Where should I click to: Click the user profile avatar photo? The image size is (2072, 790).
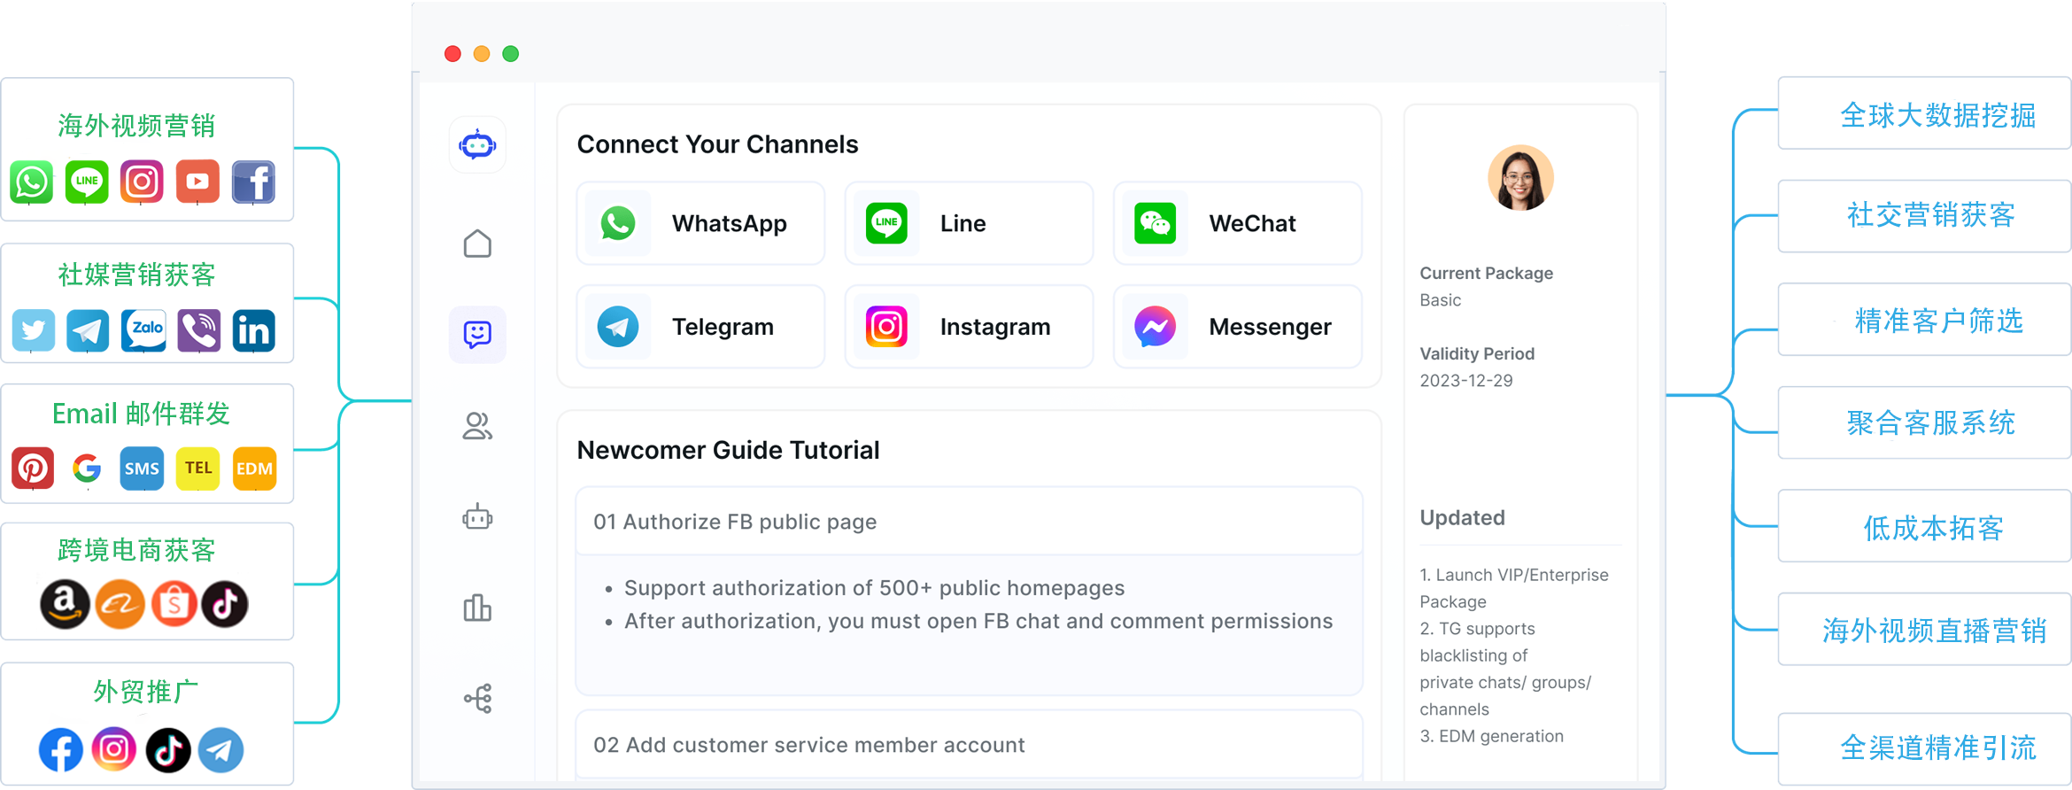tap(1520, 178)
